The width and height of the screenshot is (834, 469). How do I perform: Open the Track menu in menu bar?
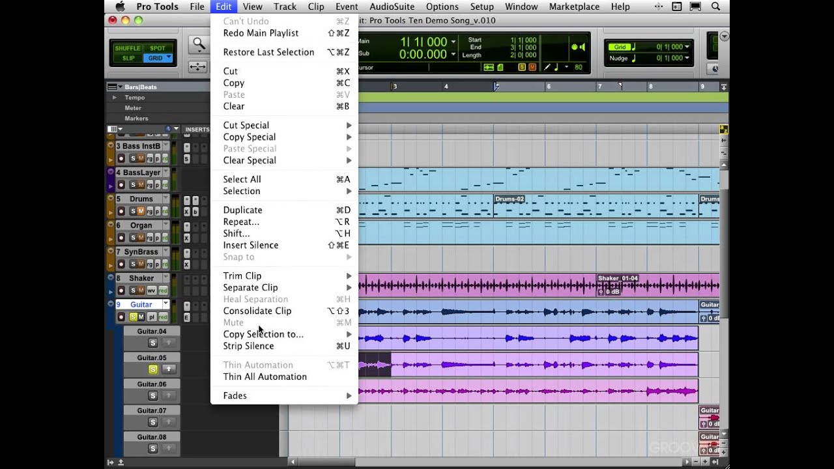click(285, 7)
